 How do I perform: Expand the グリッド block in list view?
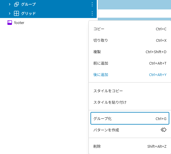[x=10, y=13]
